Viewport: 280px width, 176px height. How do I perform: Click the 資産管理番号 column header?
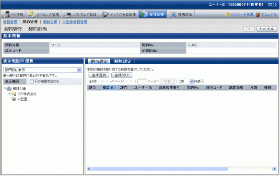click(x=171, y=88)
